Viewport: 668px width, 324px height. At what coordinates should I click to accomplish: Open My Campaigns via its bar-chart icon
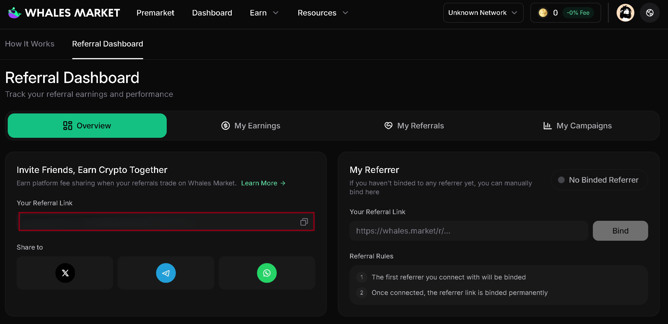click(547, 125)
